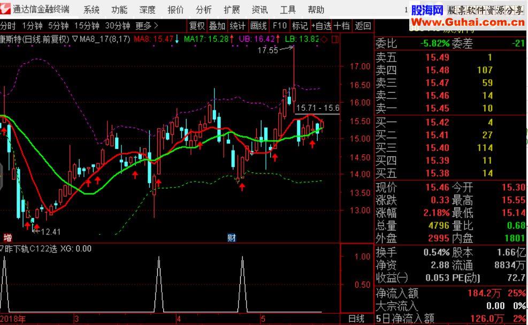Click the gray handle on left chart edge
The image size is (528, 325).
coord(1,176)
